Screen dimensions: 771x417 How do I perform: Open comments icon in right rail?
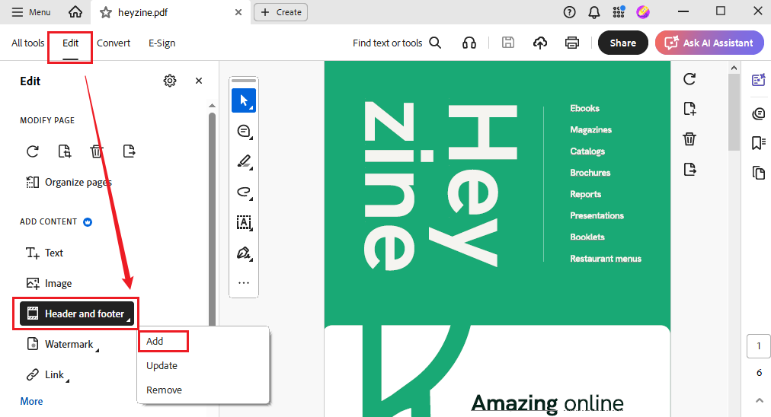point(759,114)
